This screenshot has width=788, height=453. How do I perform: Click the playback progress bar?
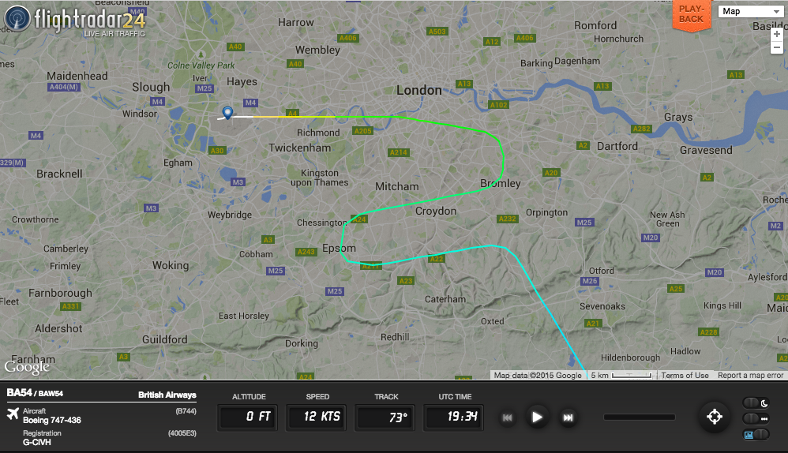pyautogui.click(x=640, y=417)
